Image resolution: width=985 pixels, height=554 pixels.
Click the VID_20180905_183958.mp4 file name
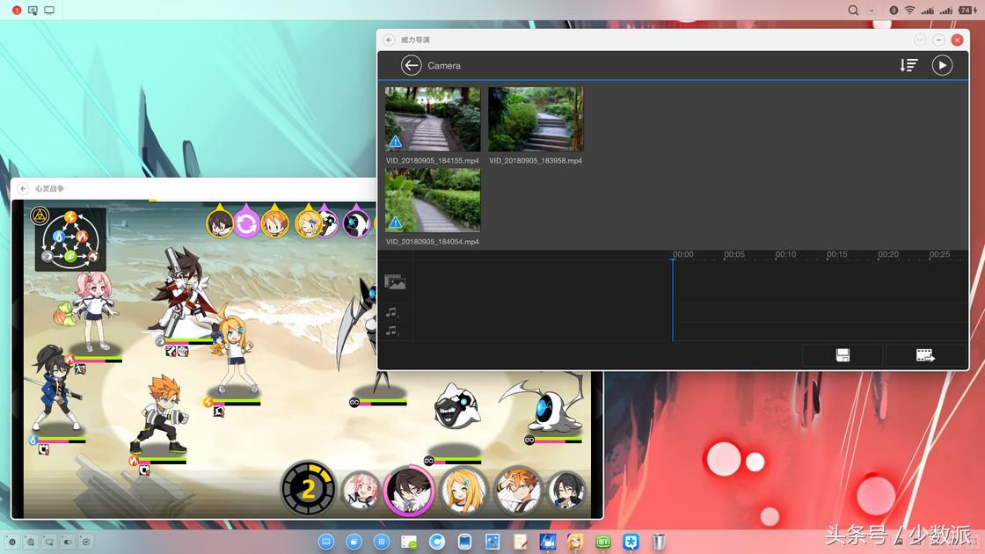pos(536,161)
